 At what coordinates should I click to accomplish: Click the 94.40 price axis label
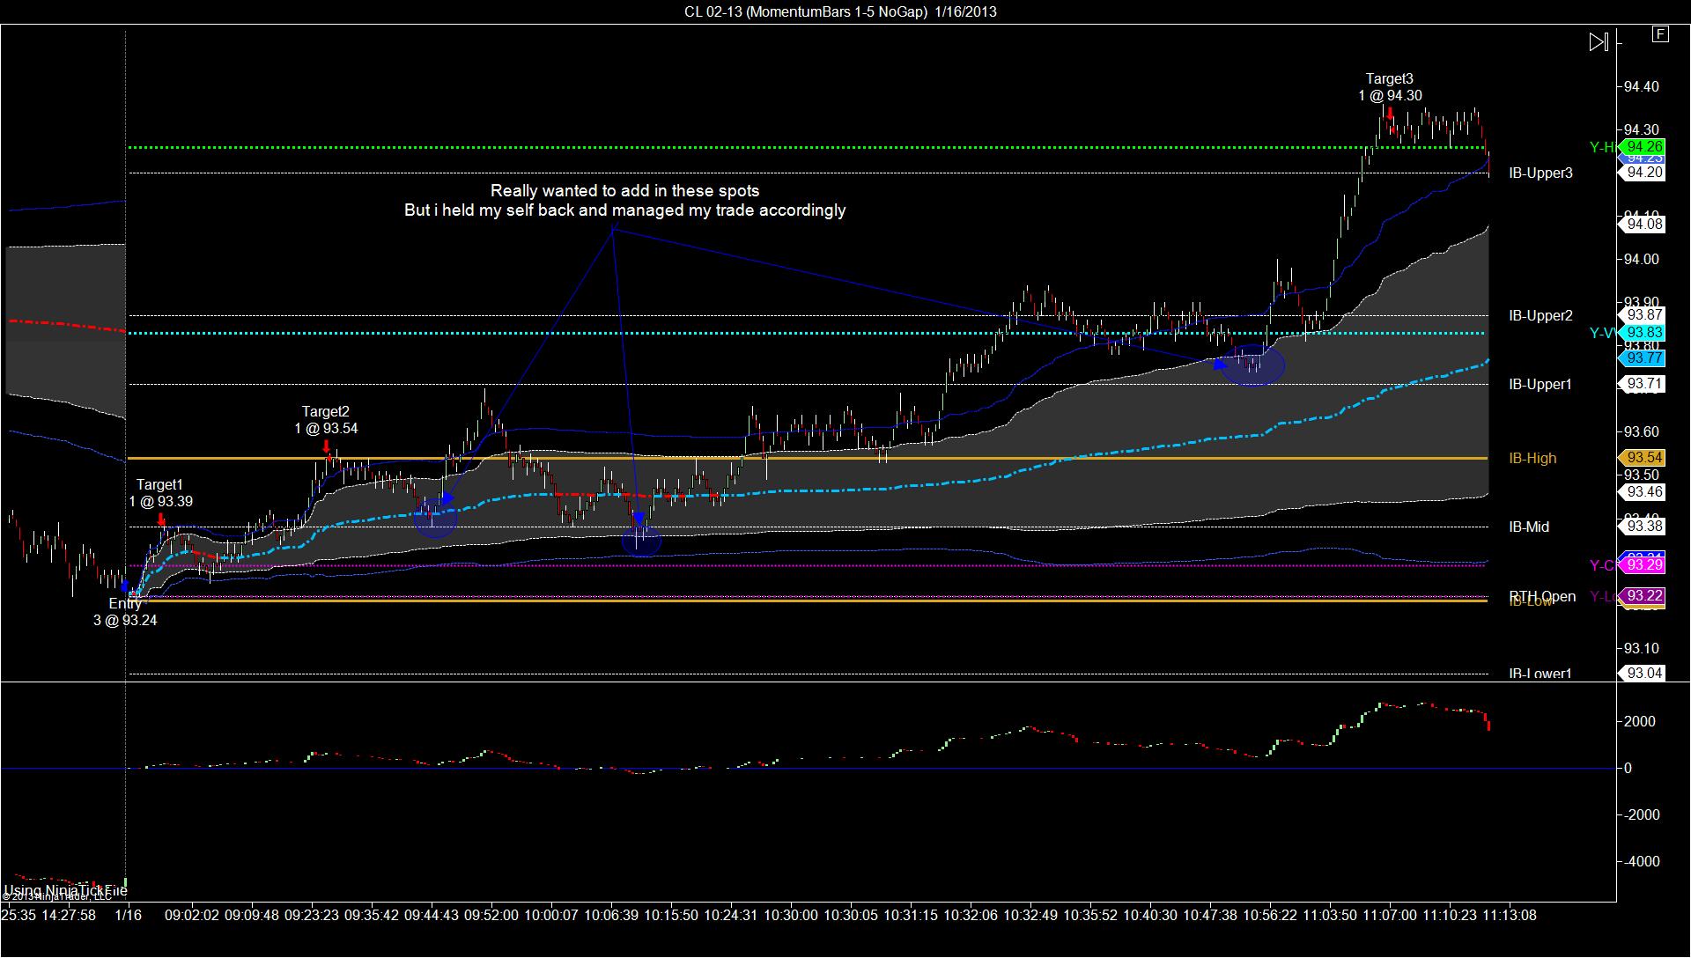(x=1642, y=86)
